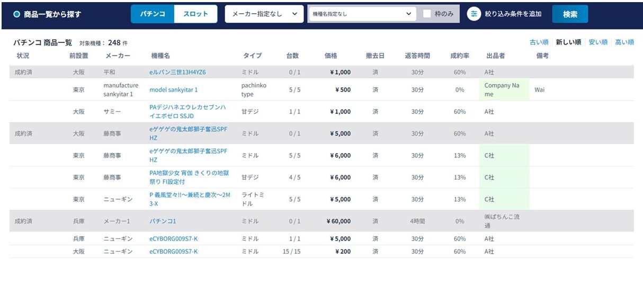The image size is (643, 285).
Task: Switch to the スロット tab
Action: pyautogui.click(x=195, y=14)
